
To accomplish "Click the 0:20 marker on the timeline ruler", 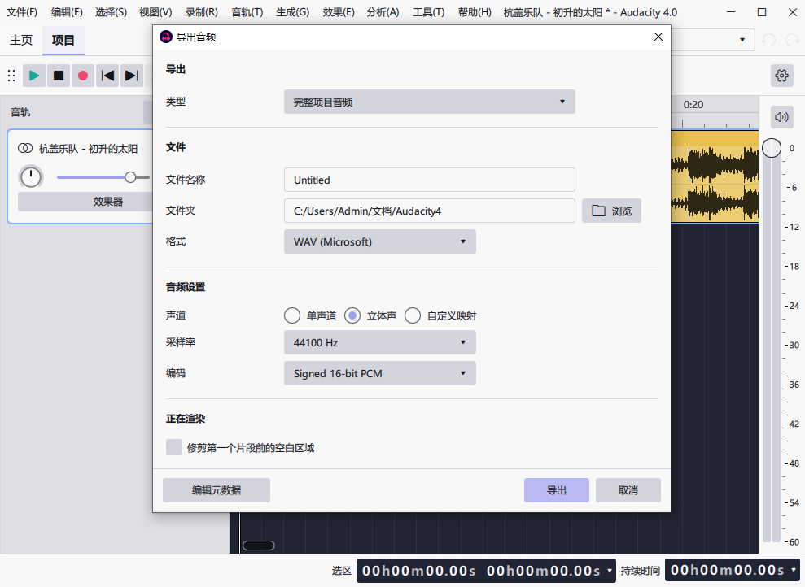I will (x=693, y=105).
